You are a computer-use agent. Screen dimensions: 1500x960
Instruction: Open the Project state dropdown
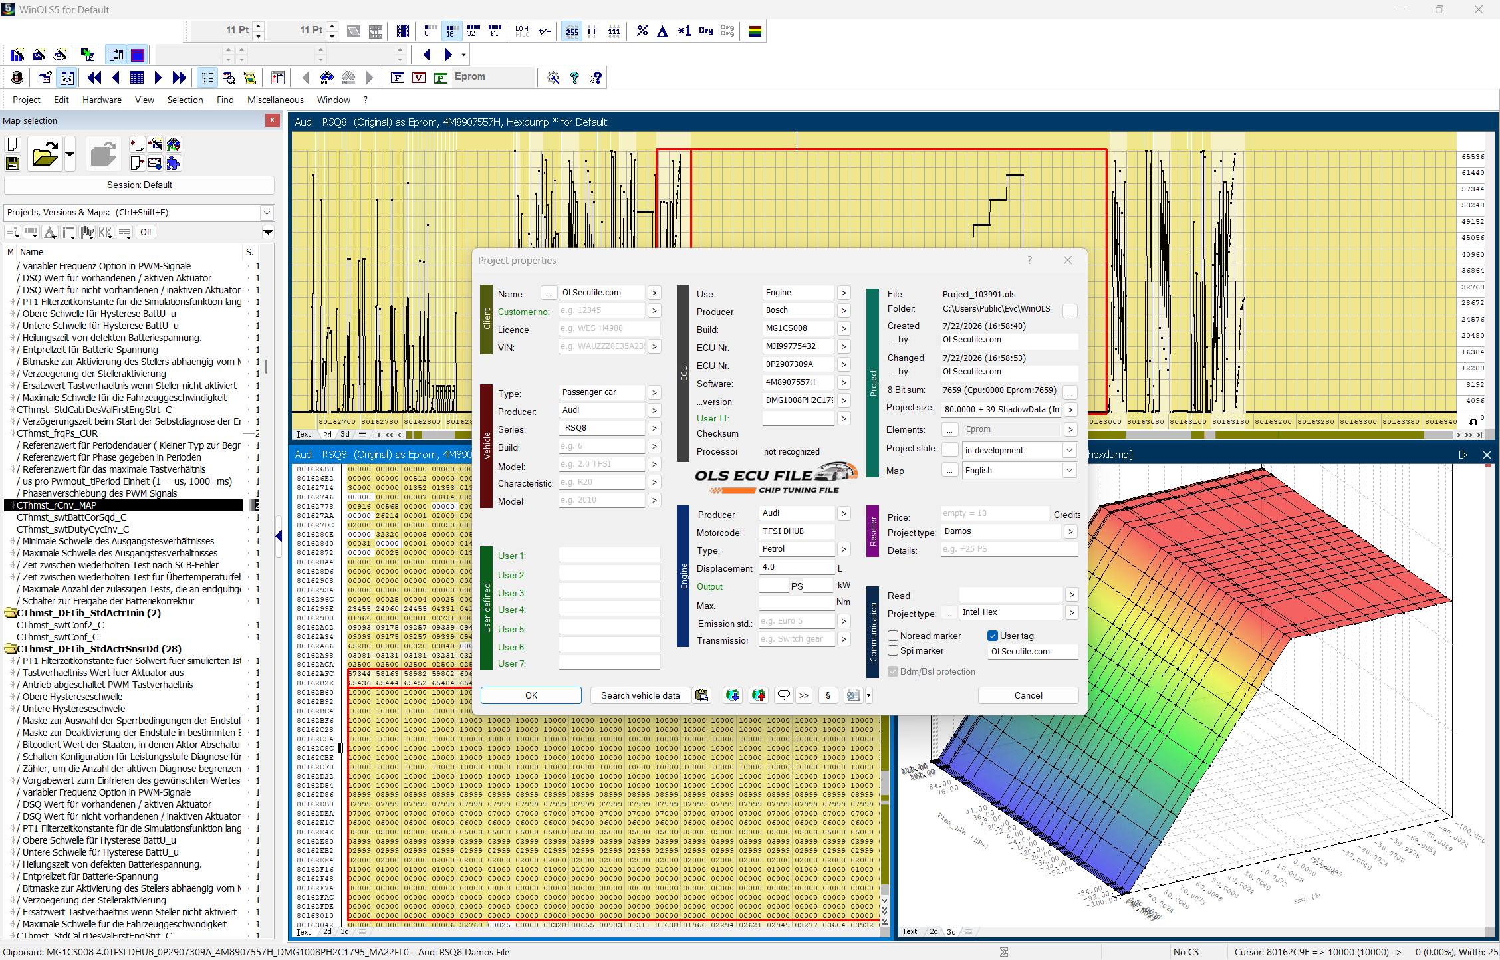click(x=1069, y=450)
